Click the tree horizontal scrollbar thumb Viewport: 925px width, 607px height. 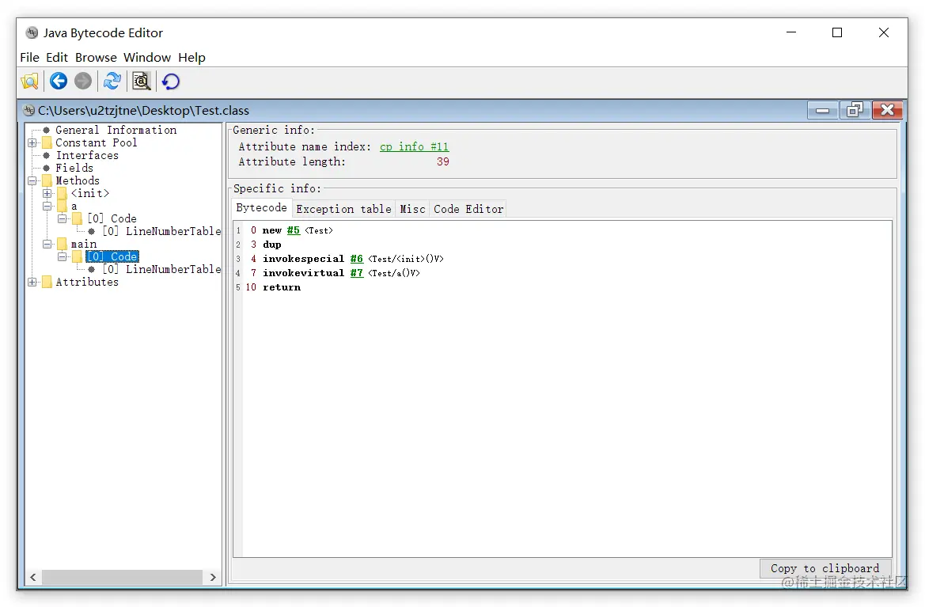click(x=122, y=577)
